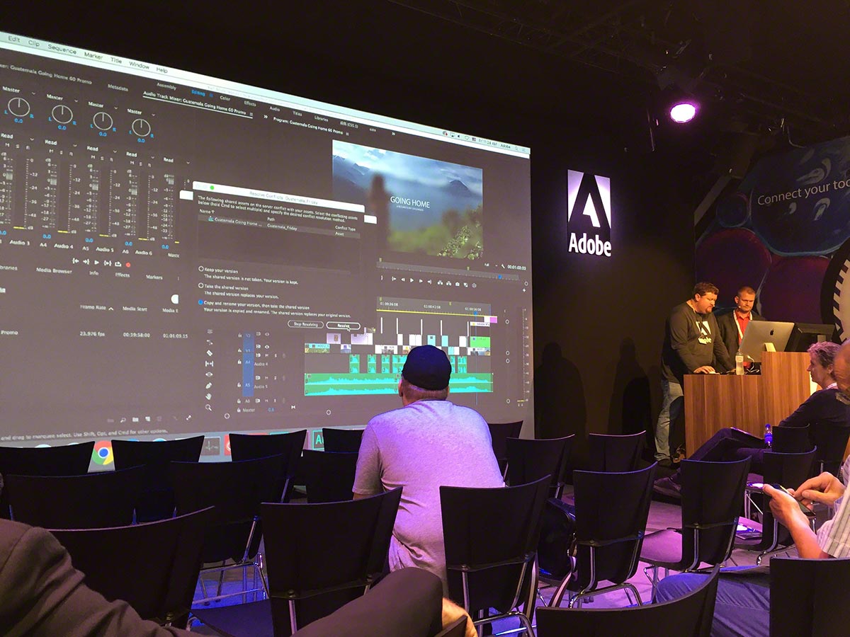Click the red record button in mixer
Screen dimensions: 850x637
[127, 265]
